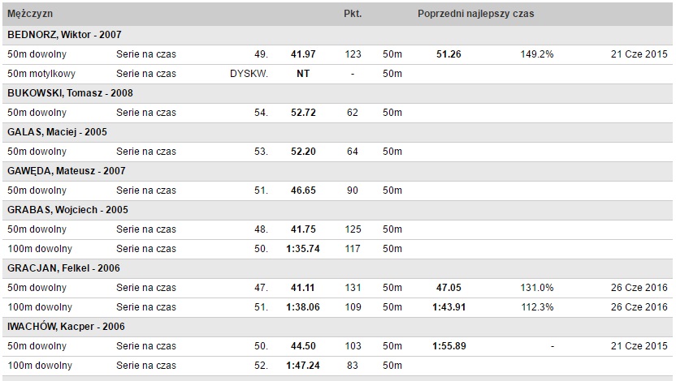676x381 pixels.
Task: Click Bukowski's time 52.72
Action: 303,113
